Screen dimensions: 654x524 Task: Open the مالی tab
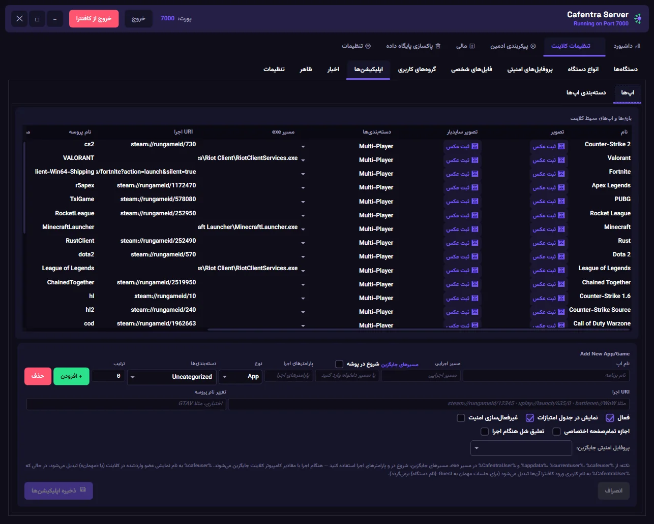click(x=465, y=46)
